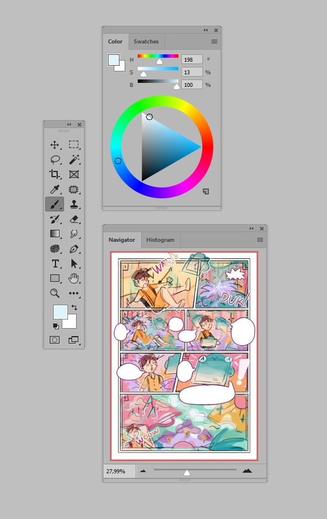Viewport: 327px width, 519px height.
Task: Click Color panel foreground swatch
Action: tap(113, 59)
